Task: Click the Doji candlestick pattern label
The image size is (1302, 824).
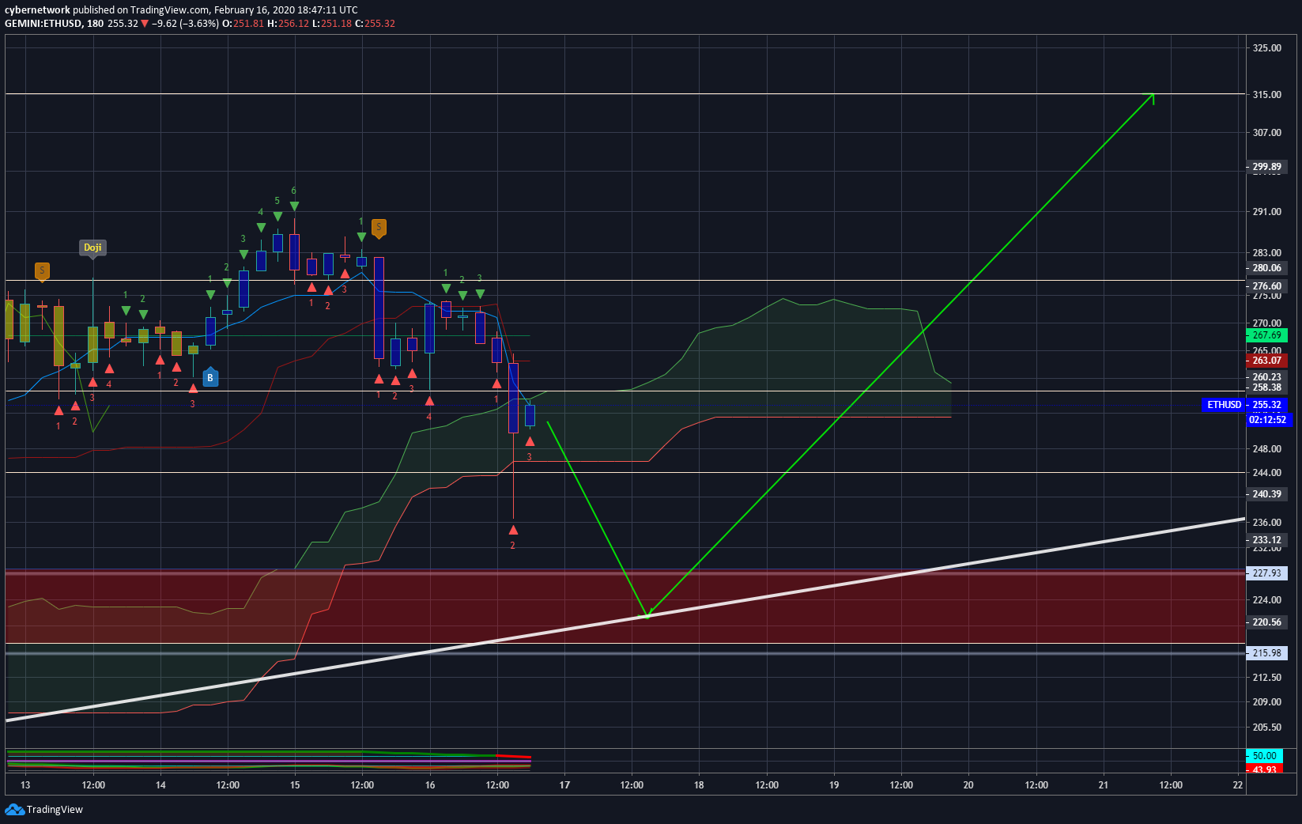Action: tap(92, 248)
